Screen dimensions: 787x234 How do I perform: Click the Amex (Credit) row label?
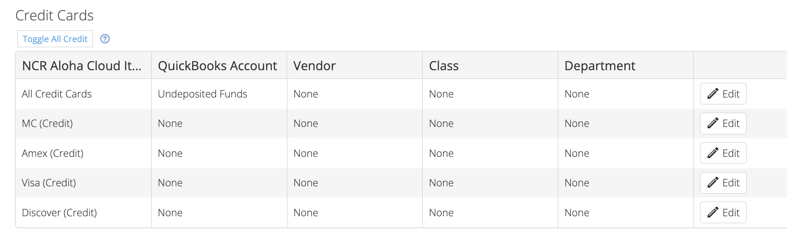pyautogui.click(x=53, y=153)
